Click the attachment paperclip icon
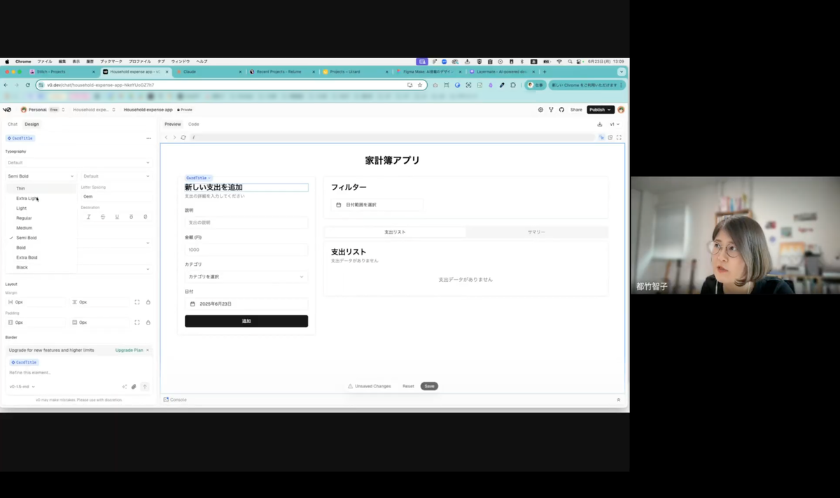 134,386
